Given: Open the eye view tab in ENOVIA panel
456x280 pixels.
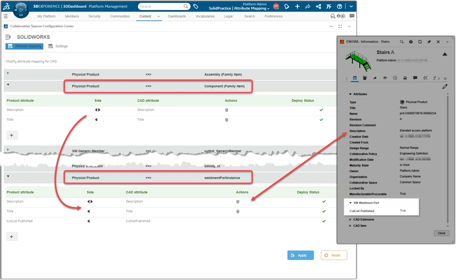Looking at the screenshot, I should click(x=385, y=78).
